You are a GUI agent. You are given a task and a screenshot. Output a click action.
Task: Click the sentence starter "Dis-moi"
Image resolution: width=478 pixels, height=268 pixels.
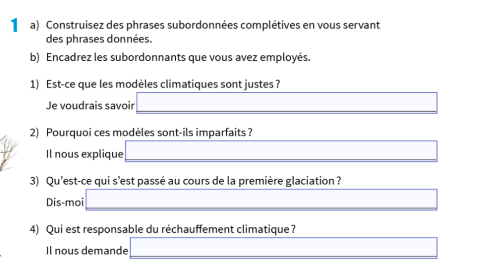65,202
